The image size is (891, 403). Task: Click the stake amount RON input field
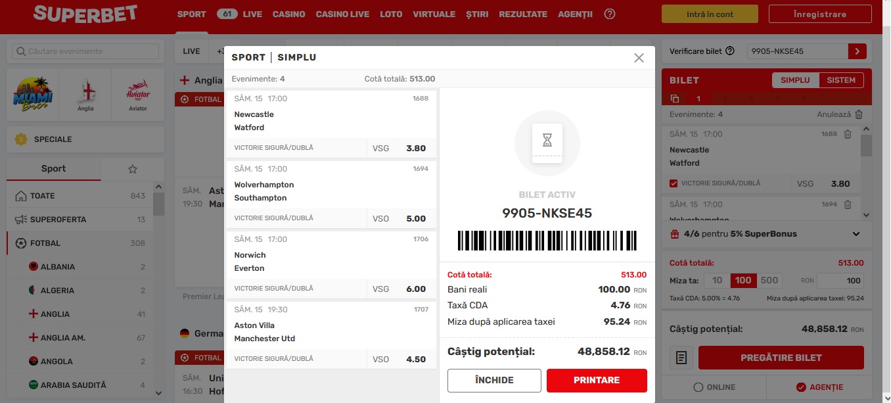tap(842, 281)
